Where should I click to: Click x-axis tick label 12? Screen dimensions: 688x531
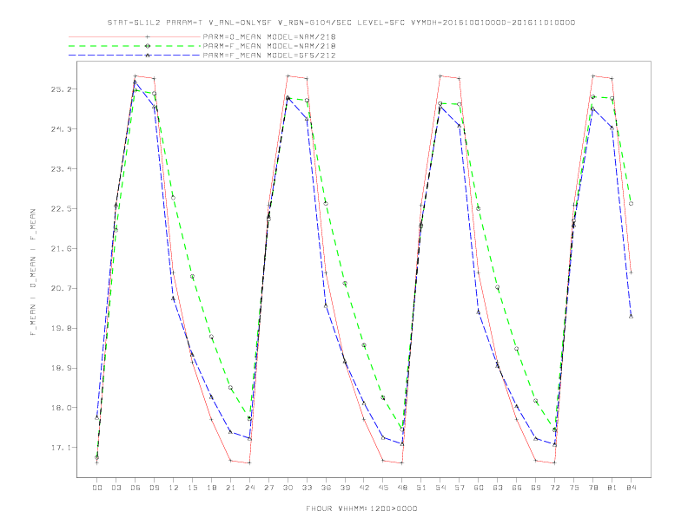(x=174, y=488)
